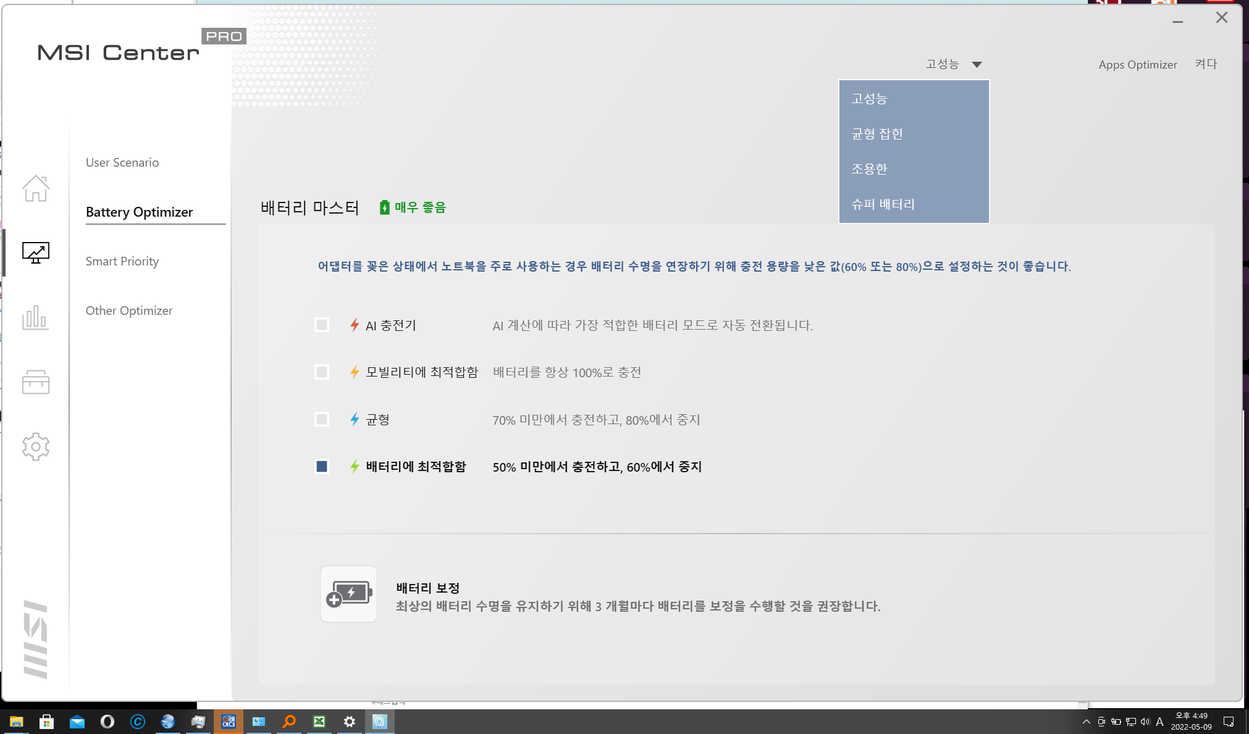The height and width of the screenshot is (734, 1249).
Task: Choose 고성능 from the dropdown list
Action: tap(914, 99)
